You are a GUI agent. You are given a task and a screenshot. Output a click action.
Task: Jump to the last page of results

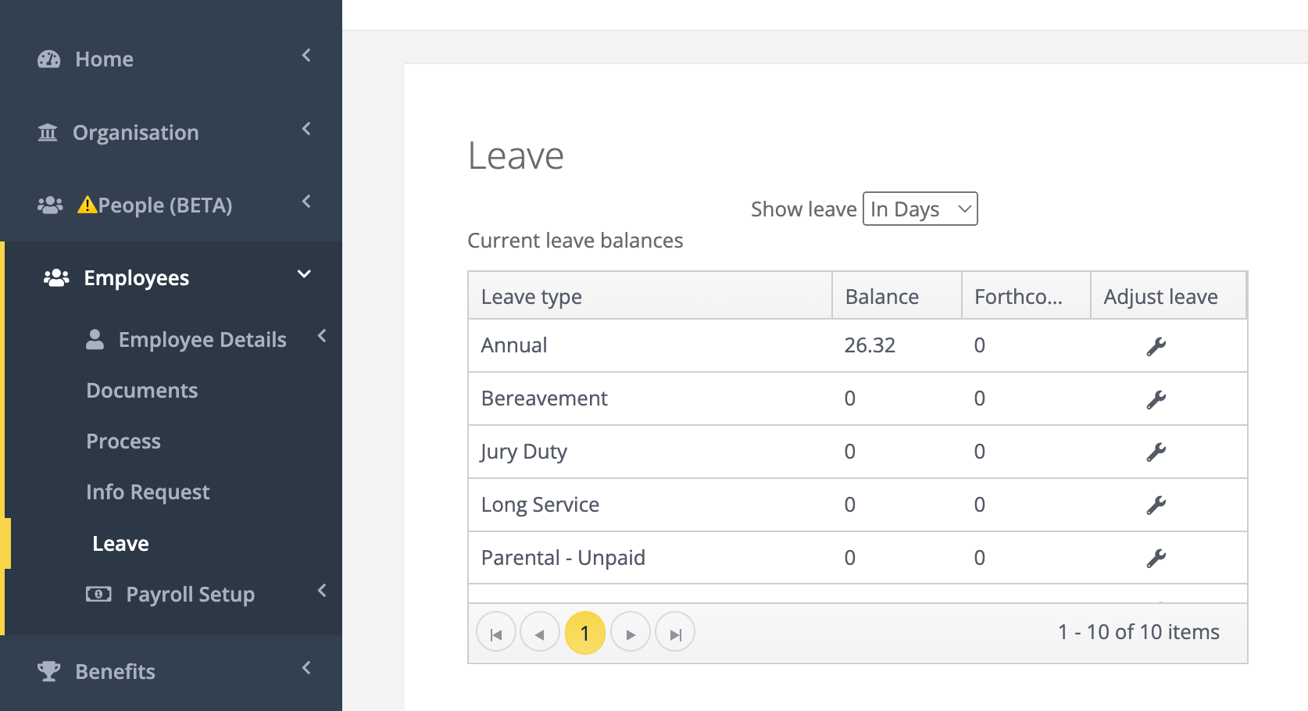(675, 632)
